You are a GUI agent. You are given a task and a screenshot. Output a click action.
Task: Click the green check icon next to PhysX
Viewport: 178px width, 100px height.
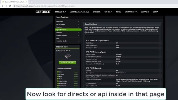(x=58, y=77)
